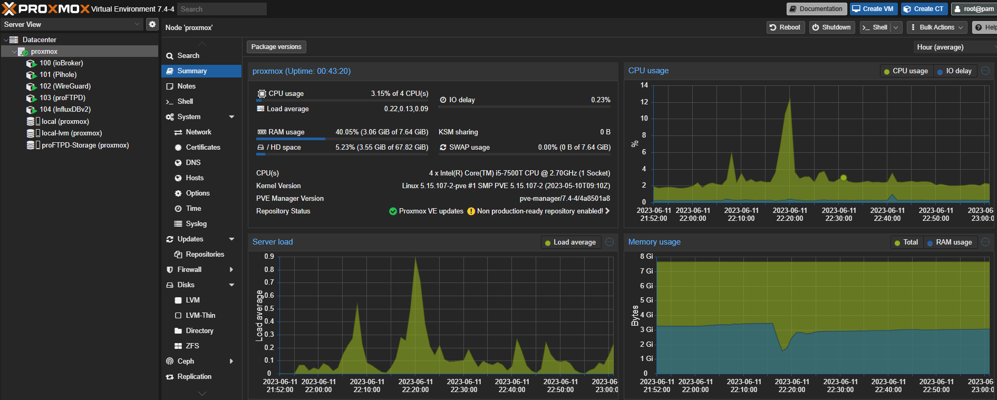Collapse the Disks menu group arrow
The width and height of the screenshot is (997, 400).
231,285
